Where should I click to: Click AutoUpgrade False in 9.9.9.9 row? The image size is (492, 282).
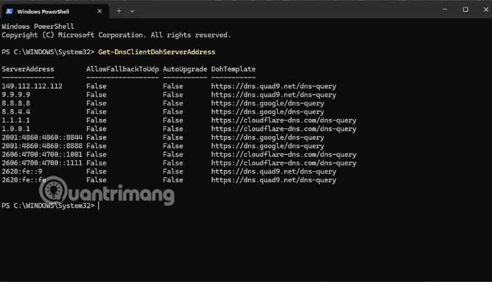[x=173, y=95]
